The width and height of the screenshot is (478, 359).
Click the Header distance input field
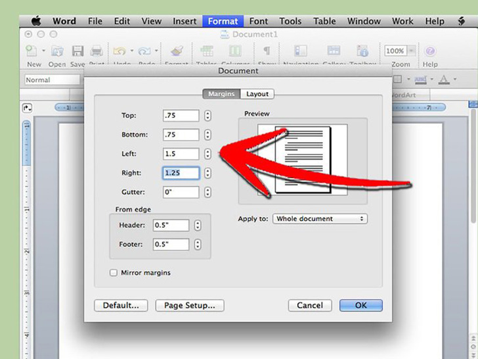point(171,226)
